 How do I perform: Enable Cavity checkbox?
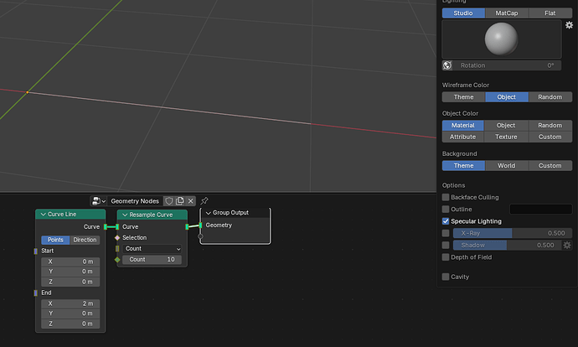pyautogui.click(x=446, y=277)
